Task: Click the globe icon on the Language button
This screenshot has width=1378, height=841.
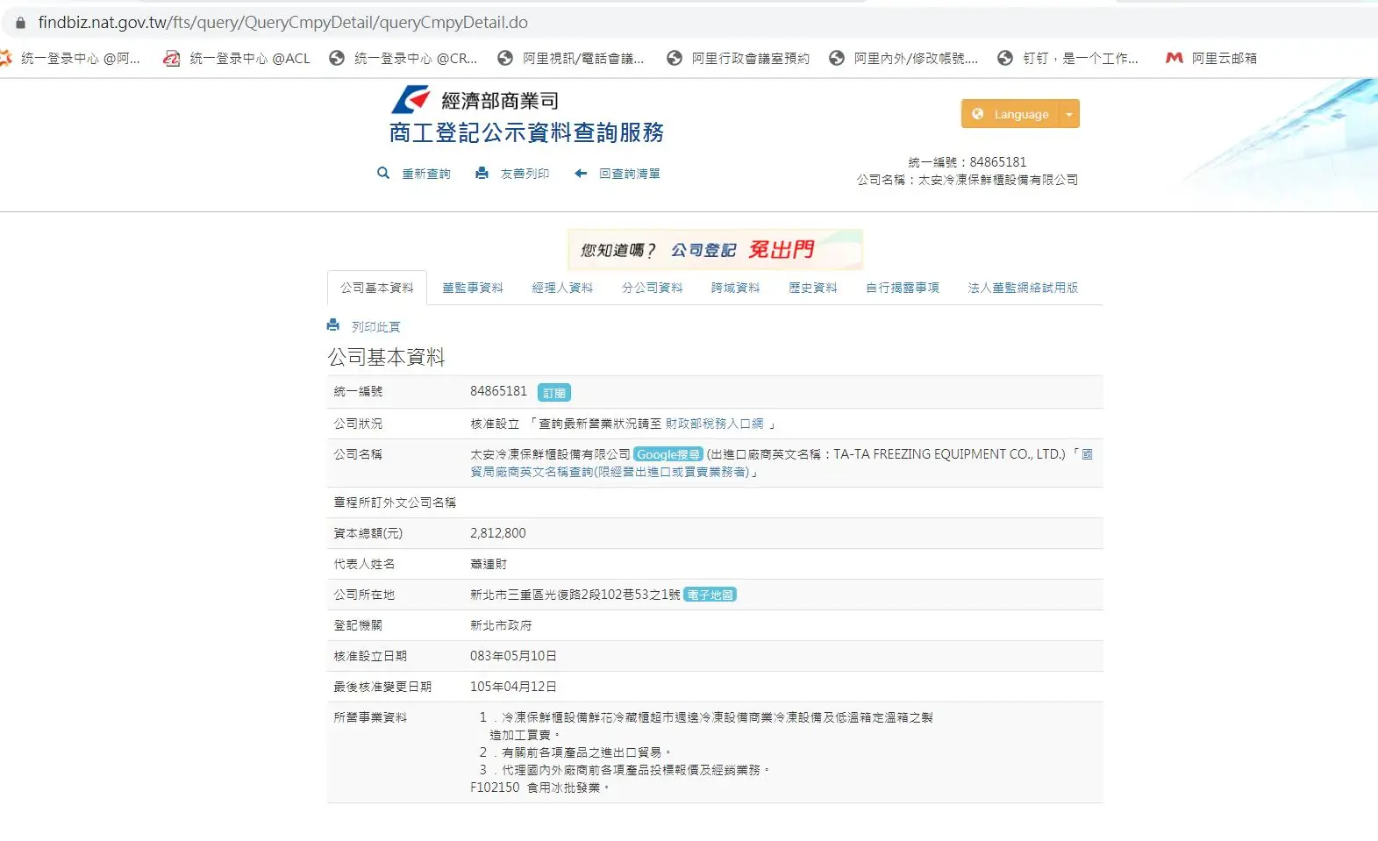Action: [978, 114]
